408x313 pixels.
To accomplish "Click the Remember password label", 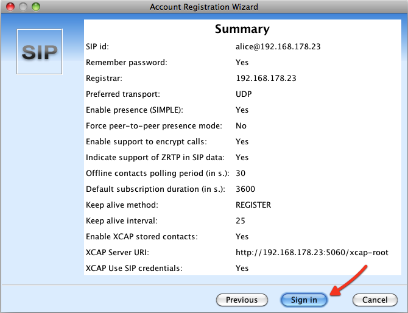I will [127, 62].
